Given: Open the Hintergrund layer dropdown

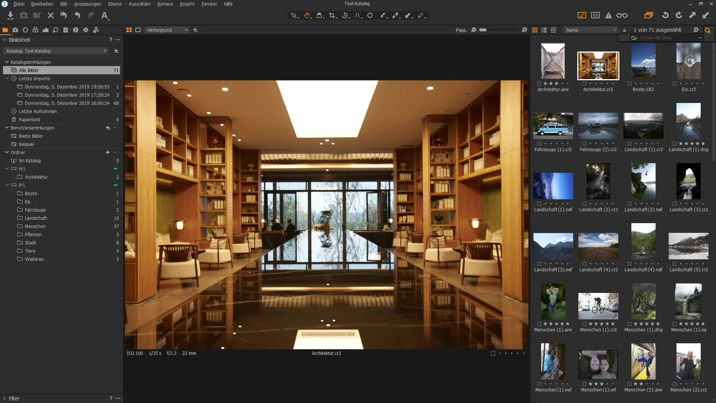Looking at the screenshot, I should (x=167, y=30).
